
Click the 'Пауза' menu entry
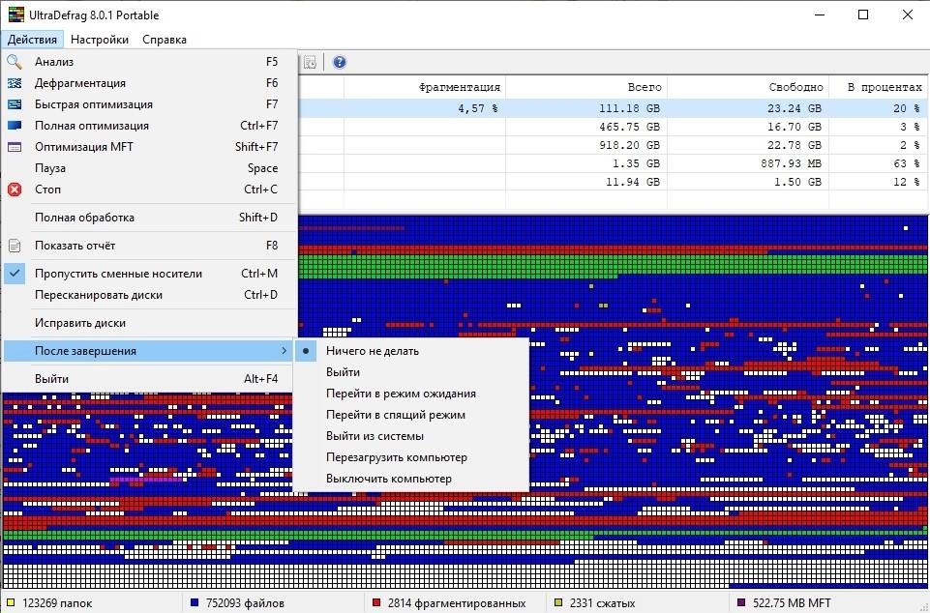[148, 168]
